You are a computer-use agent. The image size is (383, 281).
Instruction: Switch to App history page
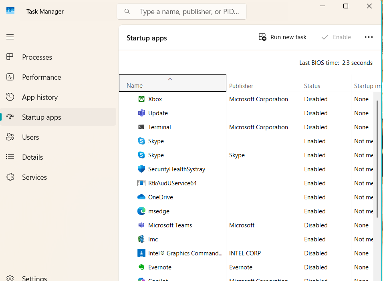[58, 97]
